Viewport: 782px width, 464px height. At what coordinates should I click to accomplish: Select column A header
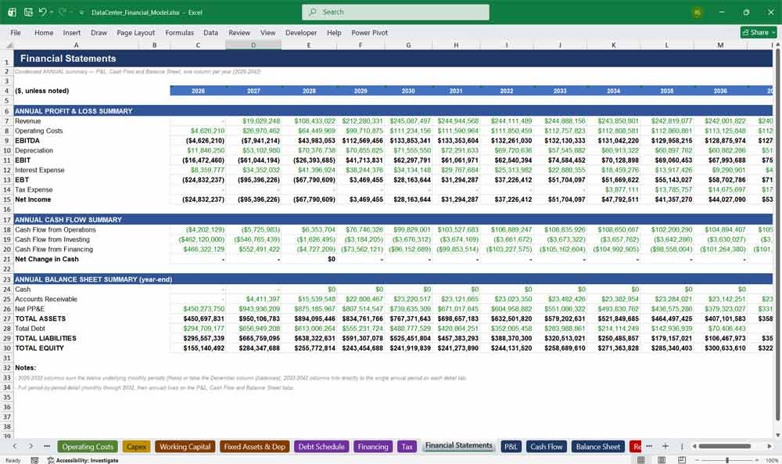coord(77,45)
